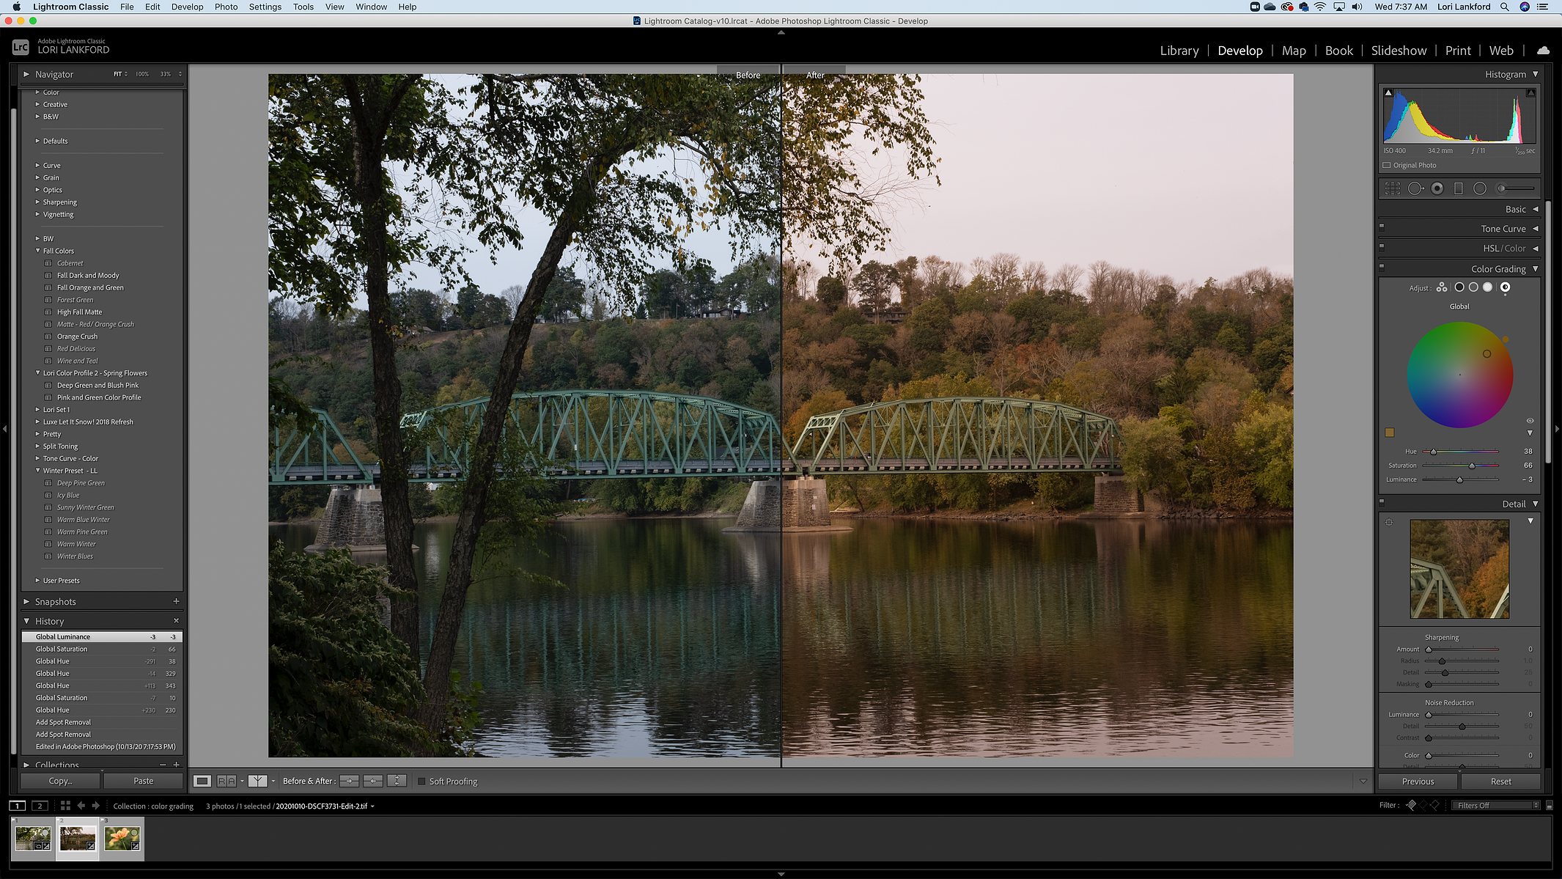Go back using filmstrip left arrow
This screenshot has height=879, width=1562.
click(x=81, y=806)
